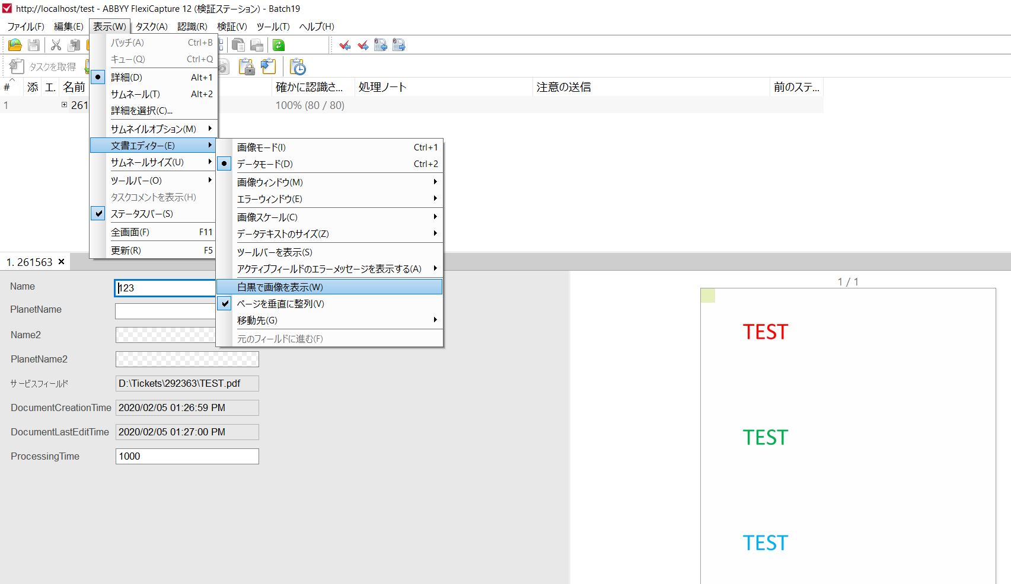The width and height of the screenshot is (1011, 584).
Task: Click the タスクを取得 clipboard icon
Action: point(17,67)
